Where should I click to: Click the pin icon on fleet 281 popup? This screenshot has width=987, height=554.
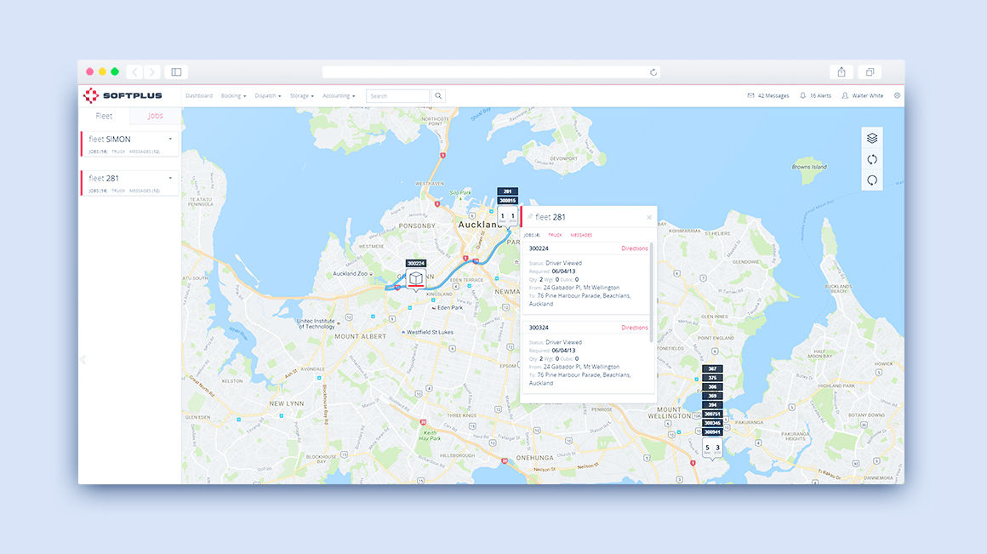click(530, 217)
